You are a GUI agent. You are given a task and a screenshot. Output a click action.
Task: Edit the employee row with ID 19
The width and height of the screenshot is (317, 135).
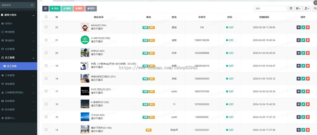[x=303, y=66]
